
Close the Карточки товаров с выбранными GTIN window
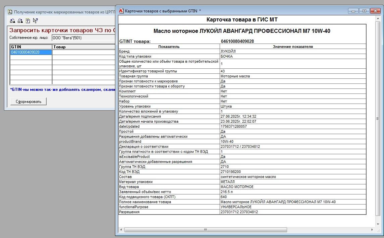pos(375,11)
